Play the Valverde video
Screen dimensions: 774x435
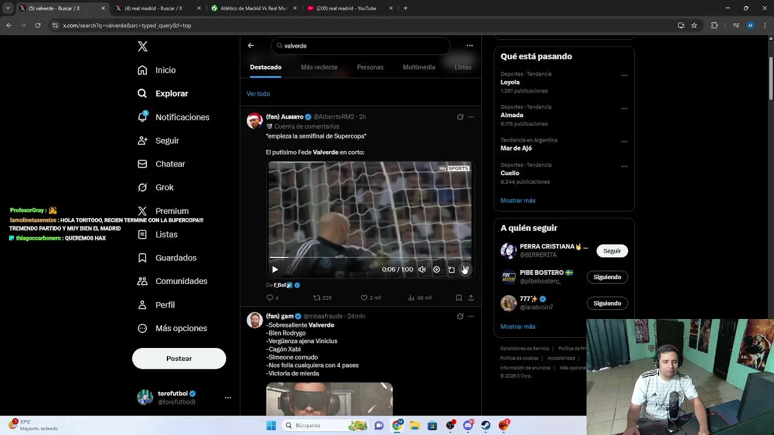pyautogui.click(x=275, y=269)
